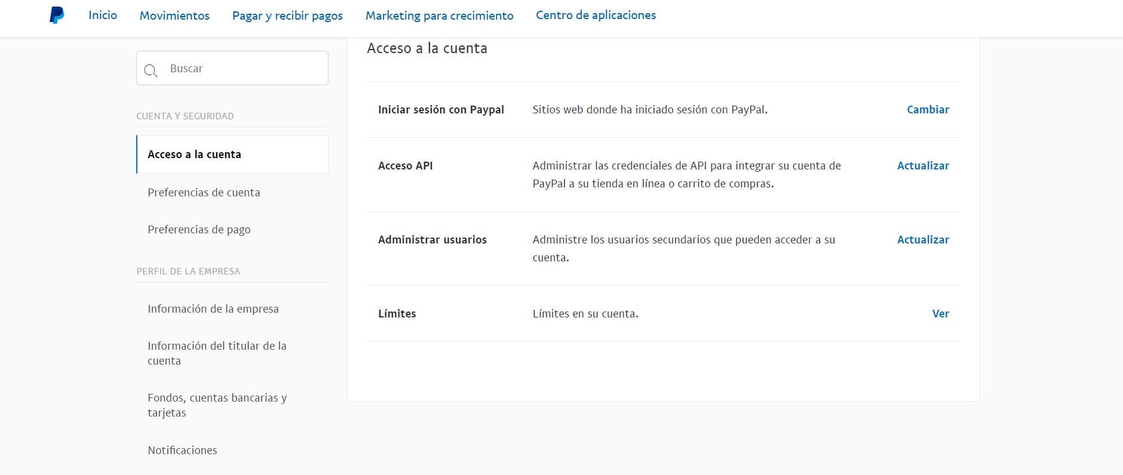The image size is (1123, 475).
Task: Click the 'Acceso a la cuenta' page heading
Action: click(x=427, y=48)
